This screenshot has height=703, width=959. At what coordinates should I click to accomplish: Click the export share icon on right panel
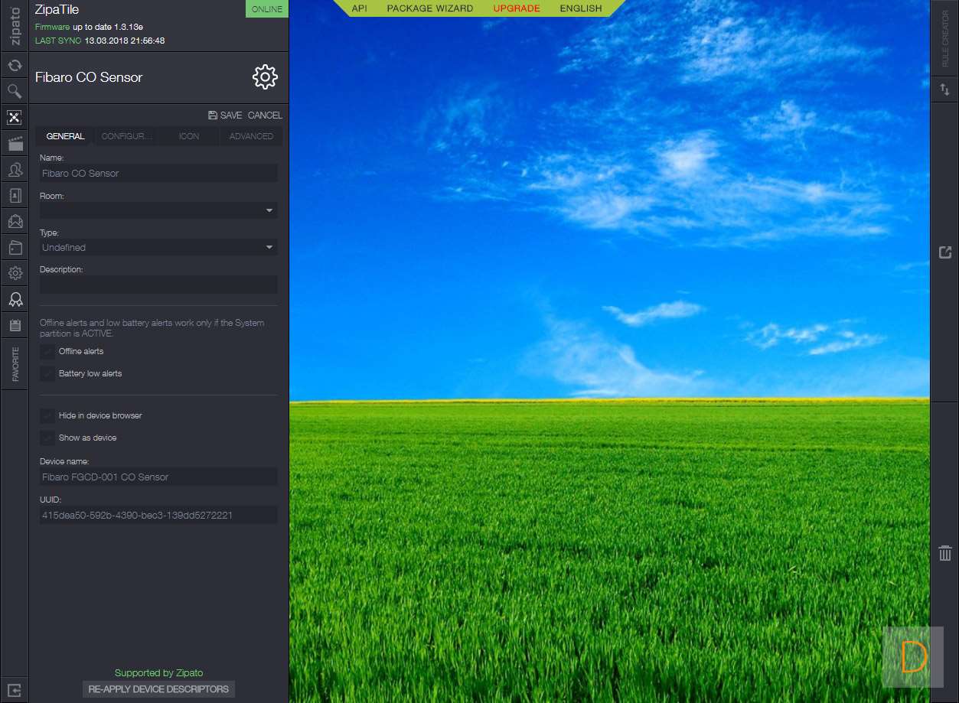(x=944, y=252)
